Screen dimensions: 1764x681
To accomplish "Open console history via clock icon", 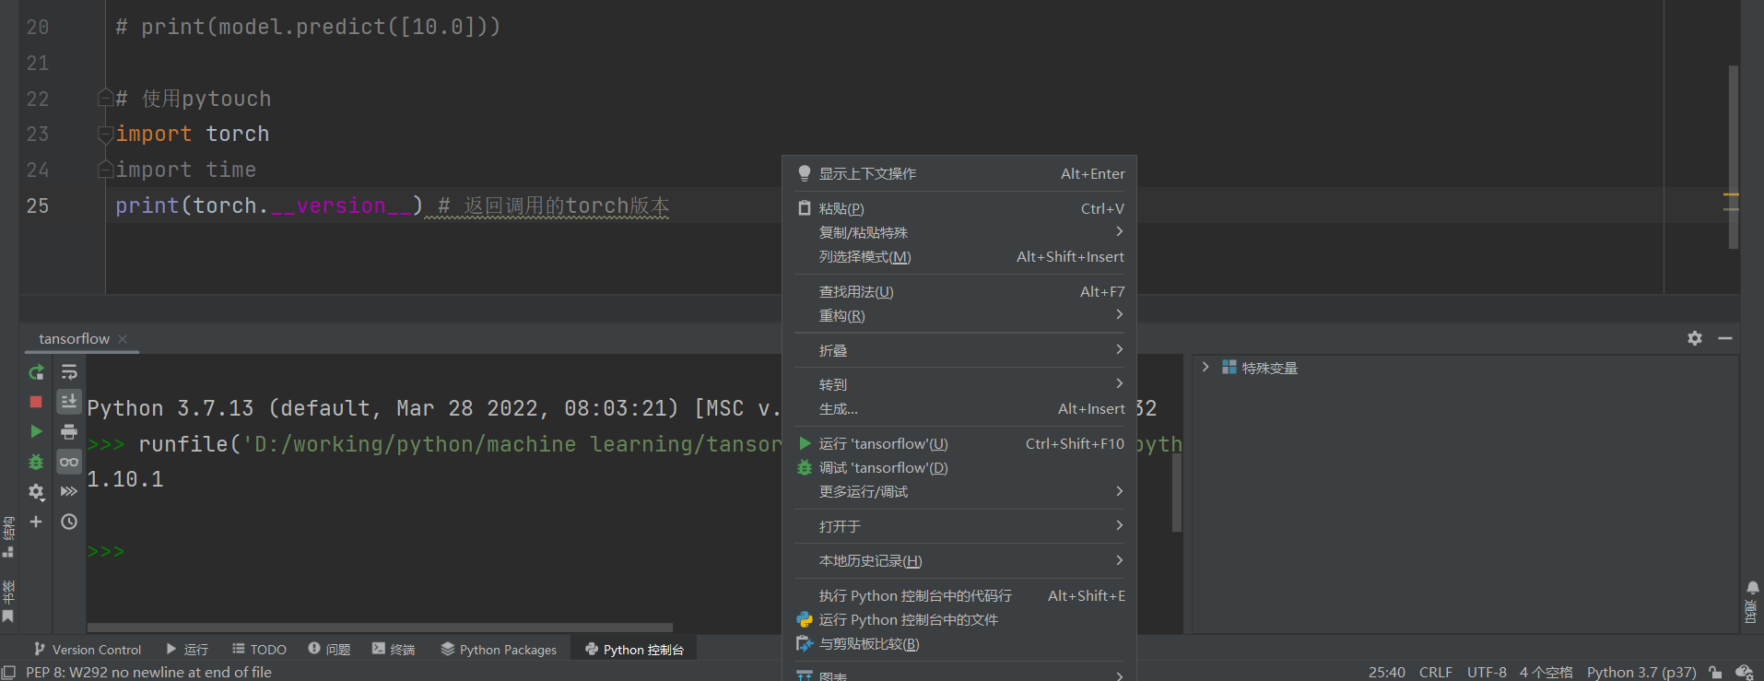I will pyautogui.click(x=69, y=522).
